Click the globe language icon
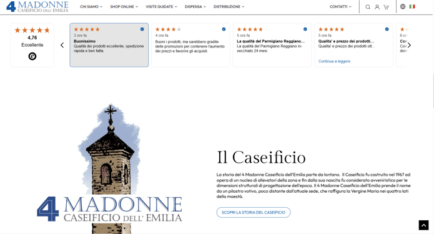 [x=403, y=6]
